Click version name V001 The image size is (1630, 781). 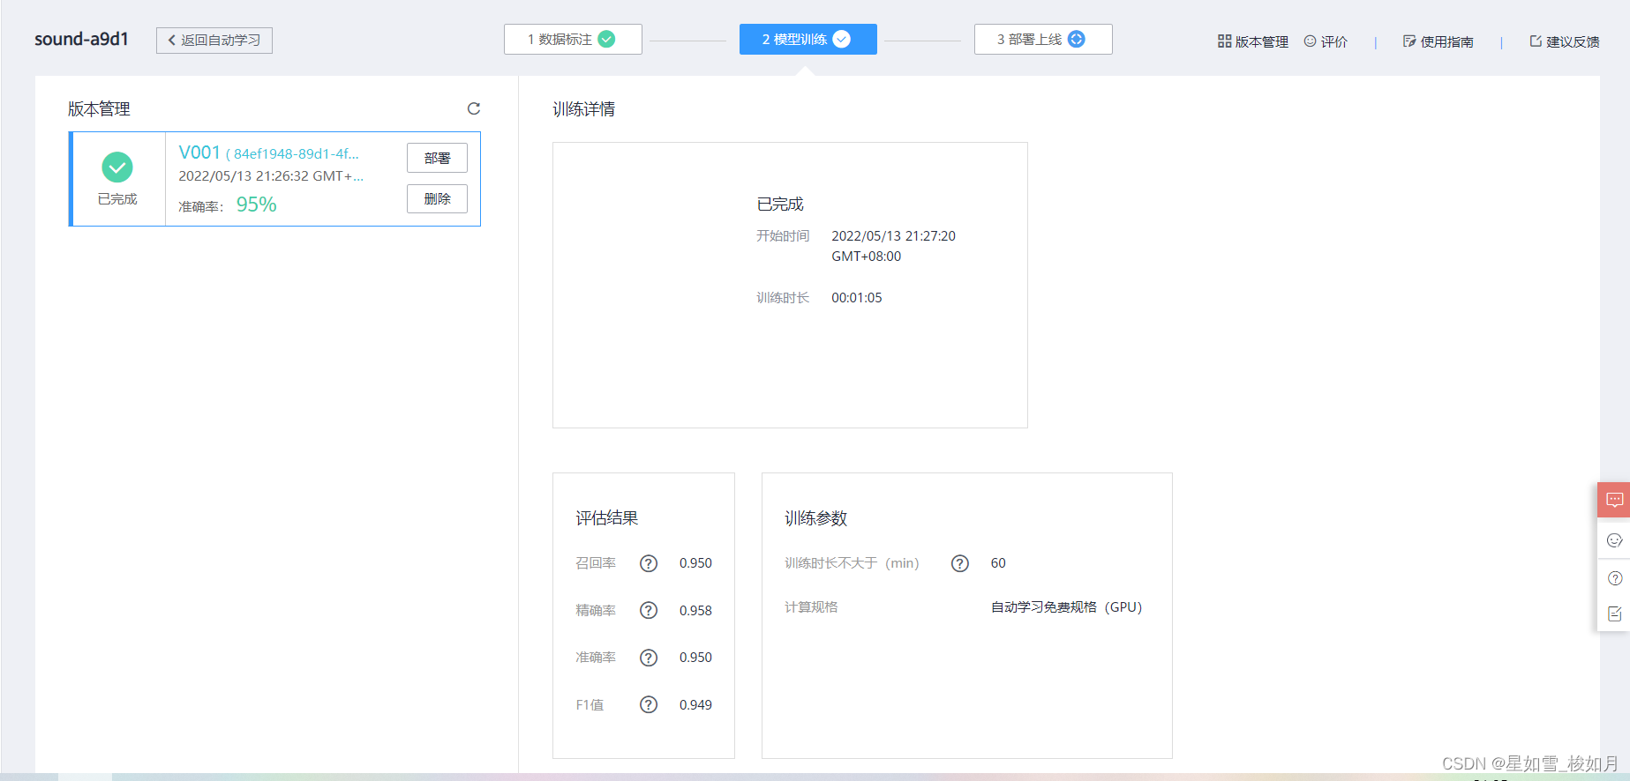point(199,152)
